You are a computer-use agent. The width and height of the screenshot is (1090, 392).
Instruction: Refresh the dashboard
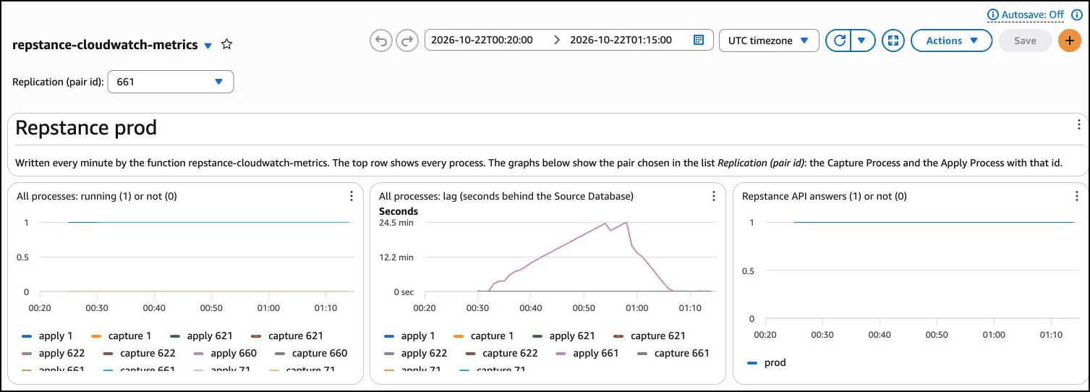839,41
